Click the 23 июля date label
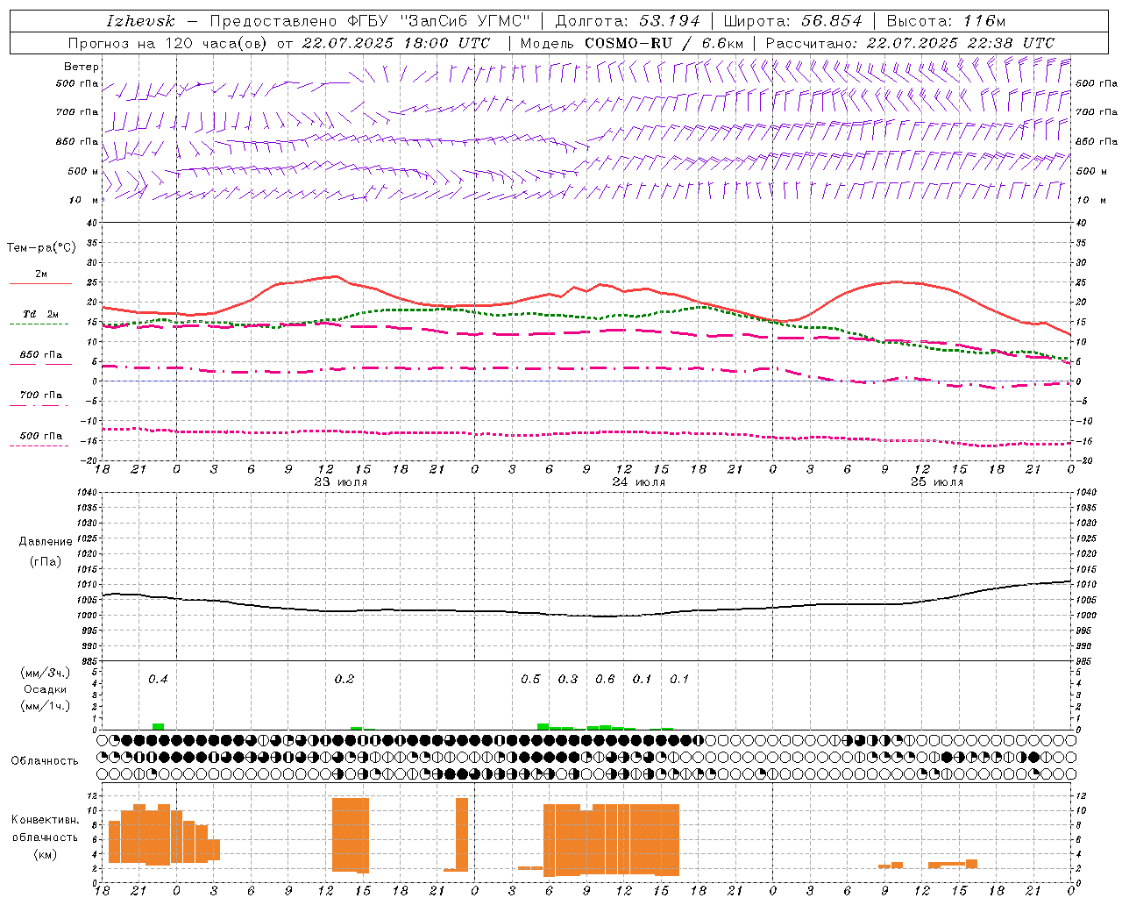The image size is (1122, 898). point(341,482)
